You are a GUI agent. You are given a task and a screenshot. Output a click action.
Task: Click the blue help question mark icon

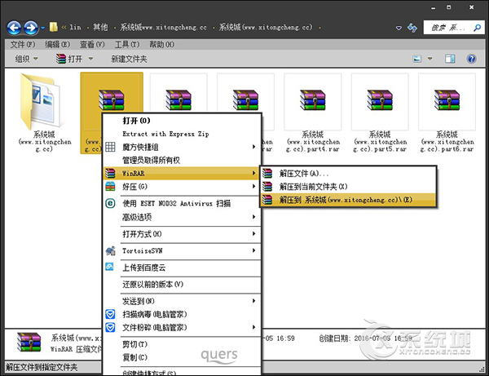coord(472,59)
